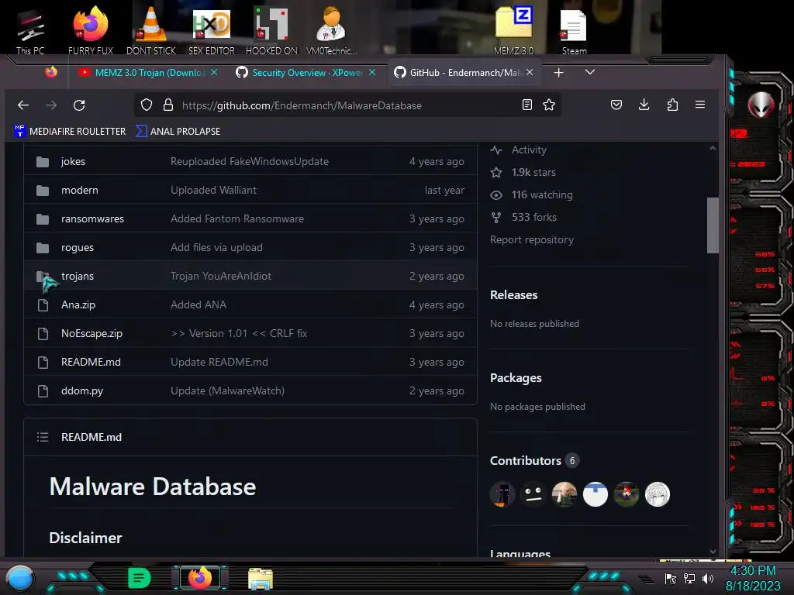Image resolution: width=794 pixels, height=595 pixels.
Task: View site security padlock info
Action: point(168,105)
